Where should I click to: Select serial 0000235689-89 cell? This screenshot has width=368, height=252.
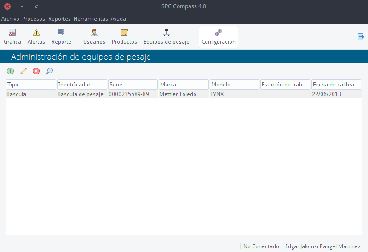point(133,94)
